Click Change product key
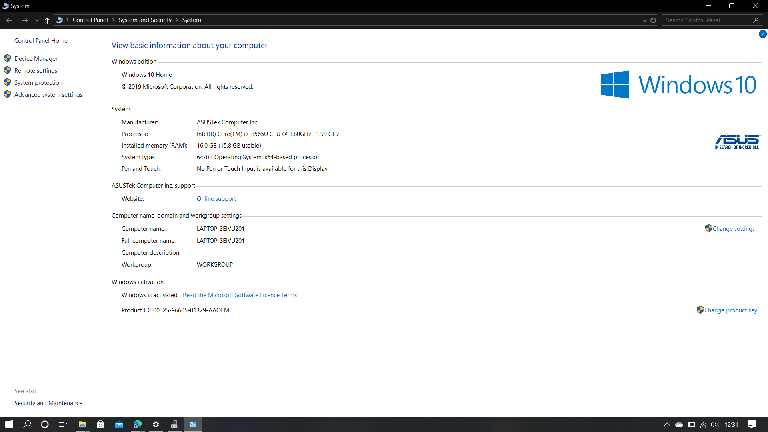 [730, 310]
